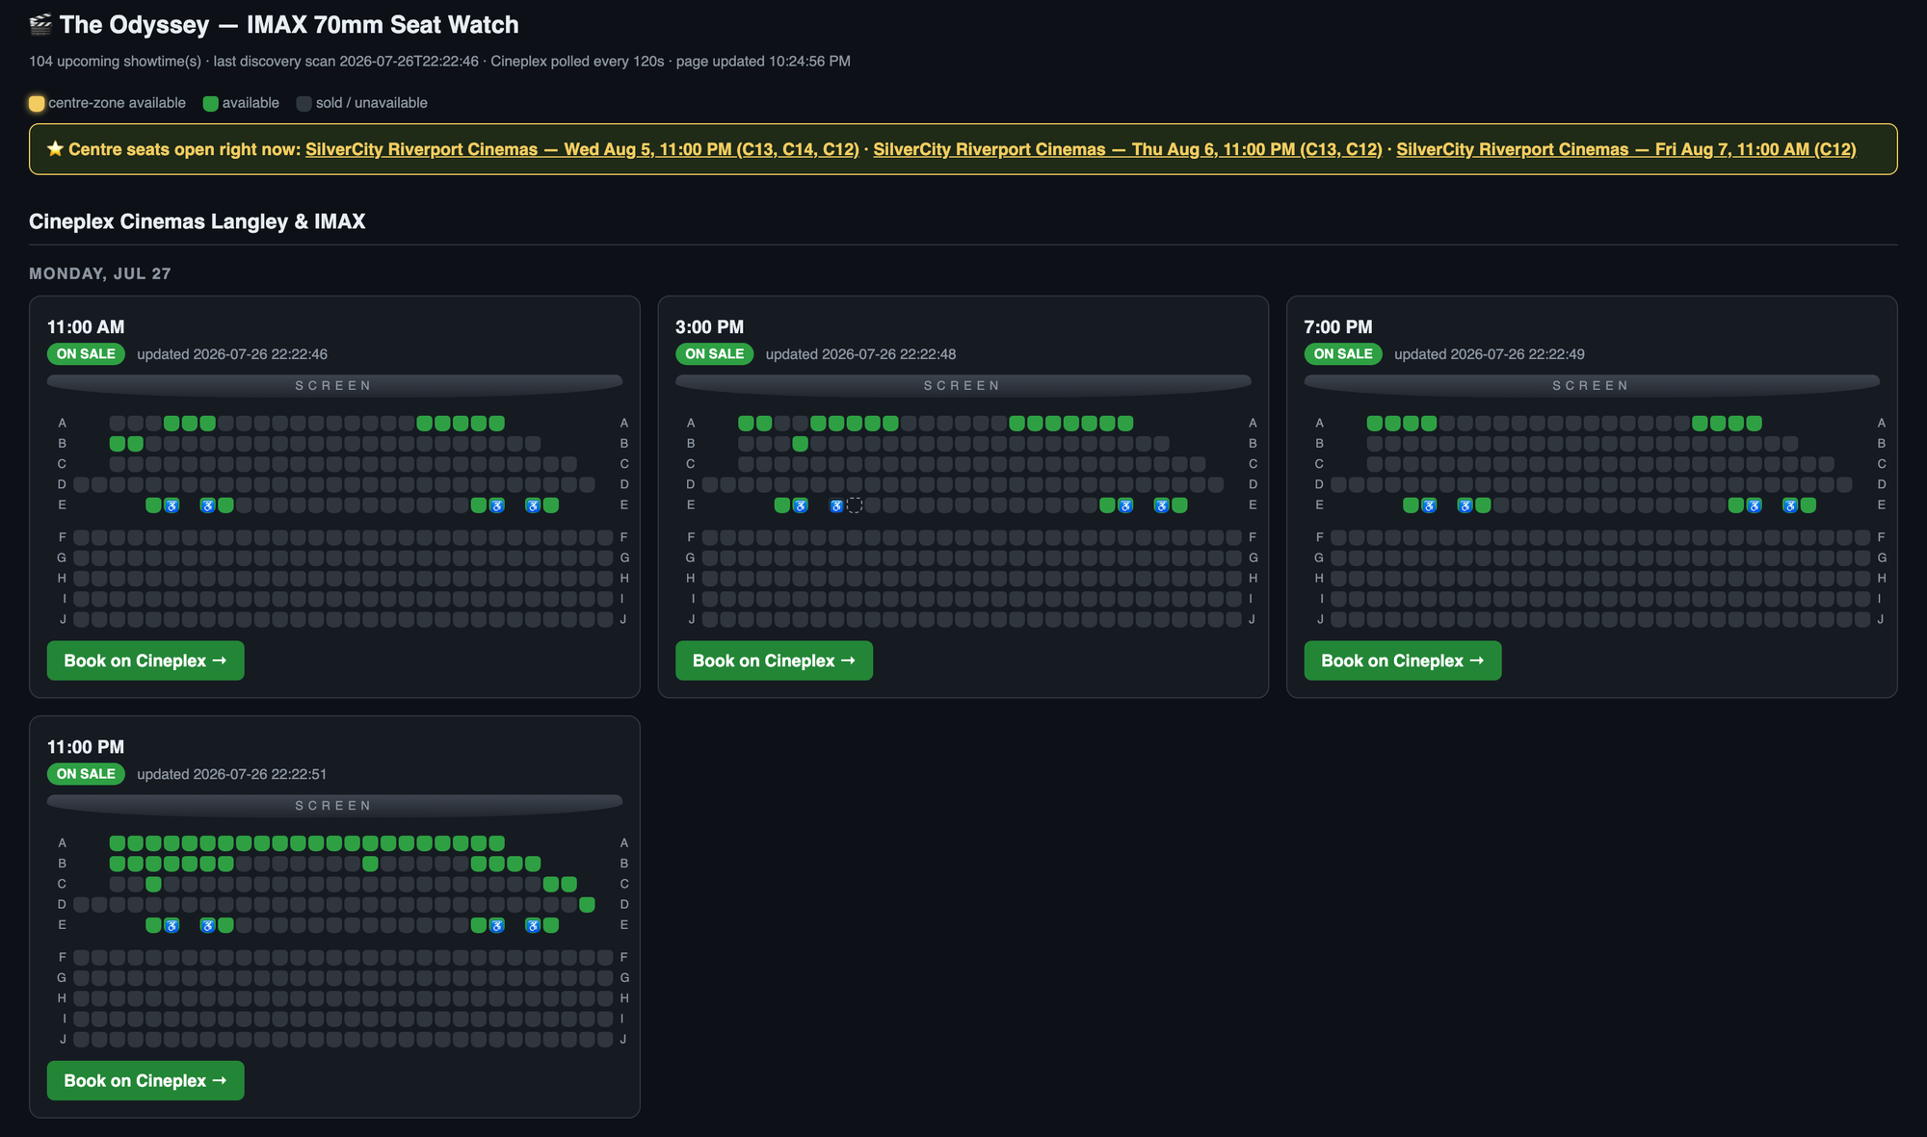This screenshot has height=1137, width=1927.
Task: Select leftmost wheelchair seat in 11:00 PM row E
Action: pyautogui.click(x=172, y=925)
